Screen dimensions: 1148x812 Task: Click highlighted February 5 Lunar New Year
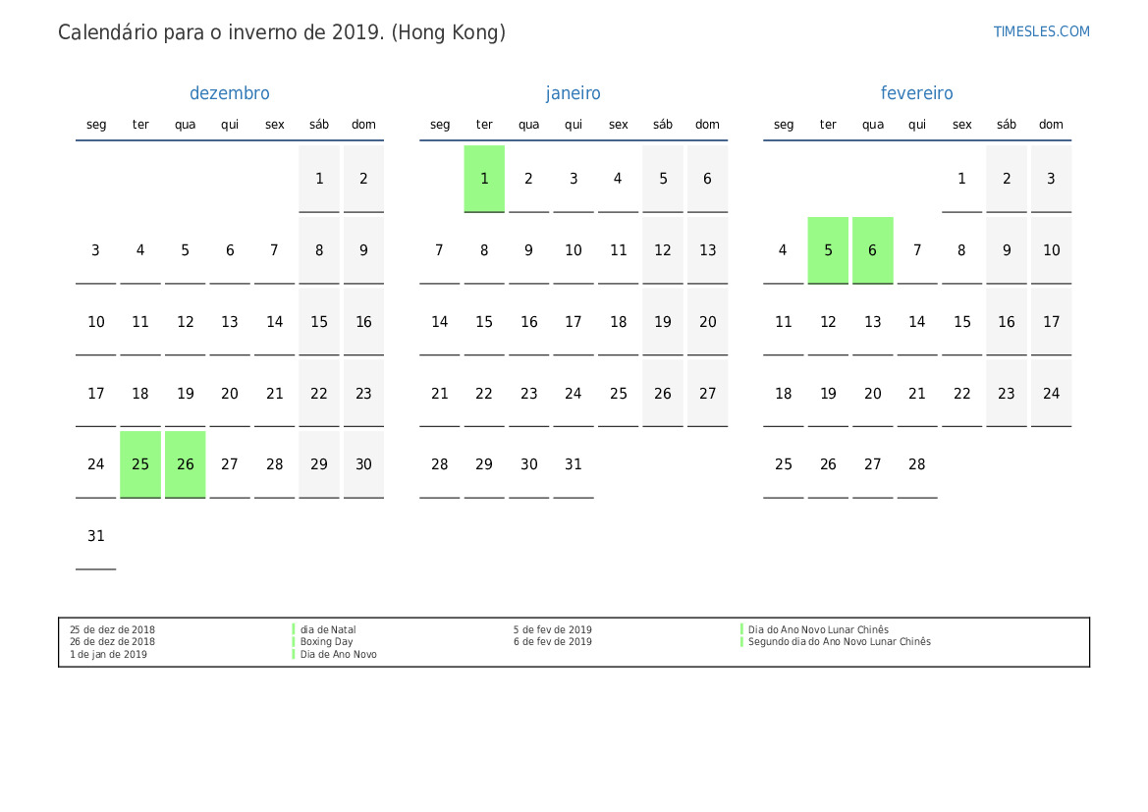[828, 250]
